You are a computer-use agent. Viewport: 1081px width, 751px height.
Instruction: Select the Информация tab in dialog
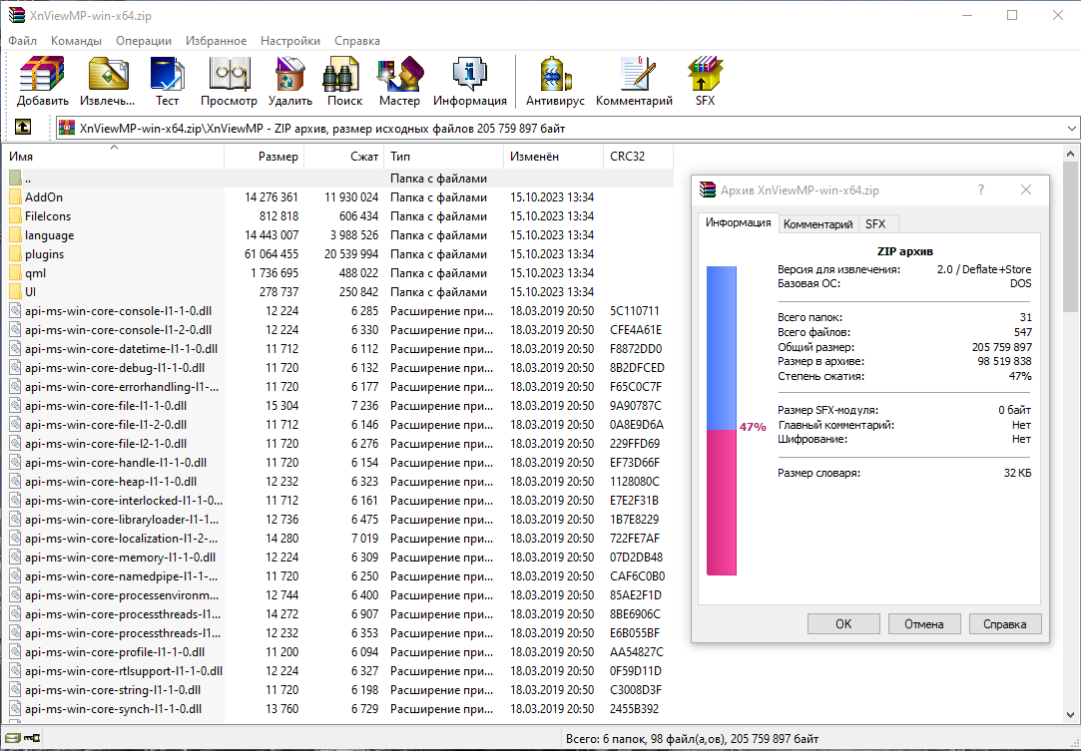tap(738, 222)
